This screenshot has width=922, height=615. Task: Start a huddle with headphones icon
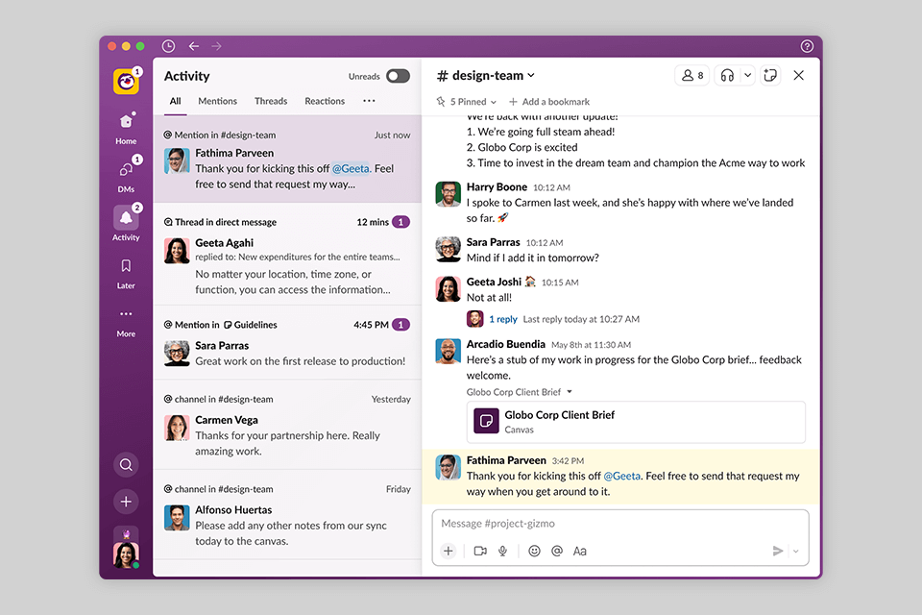(727, 75)
